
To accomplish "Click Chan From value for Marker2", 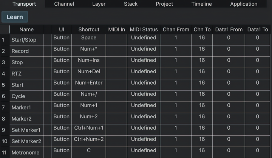I will click(176, 117).
